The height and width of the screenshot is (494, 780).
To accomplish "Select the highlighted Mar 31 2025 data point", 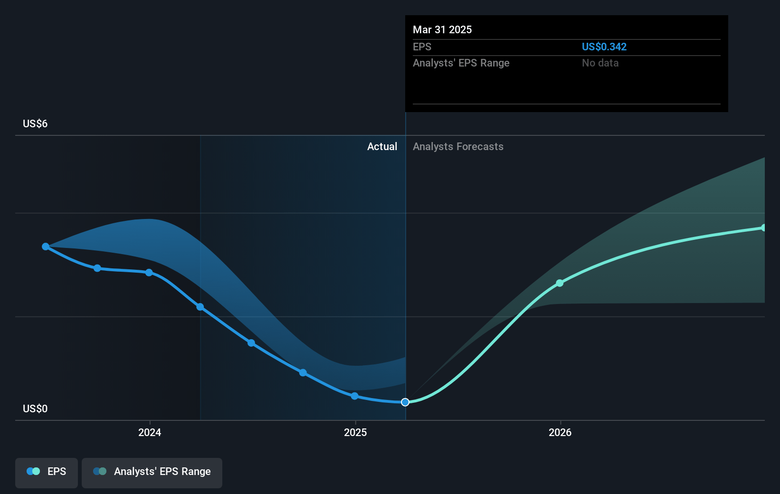I will pos(405,402).
